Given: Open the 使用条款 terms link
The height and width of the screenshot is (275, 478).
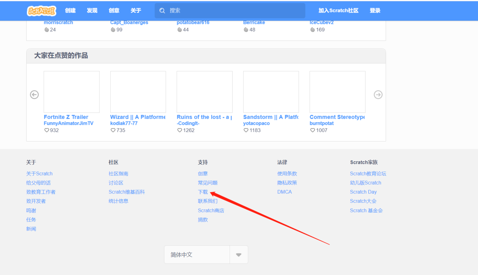Looking at the screenshot, I should [x=287, y=173].
